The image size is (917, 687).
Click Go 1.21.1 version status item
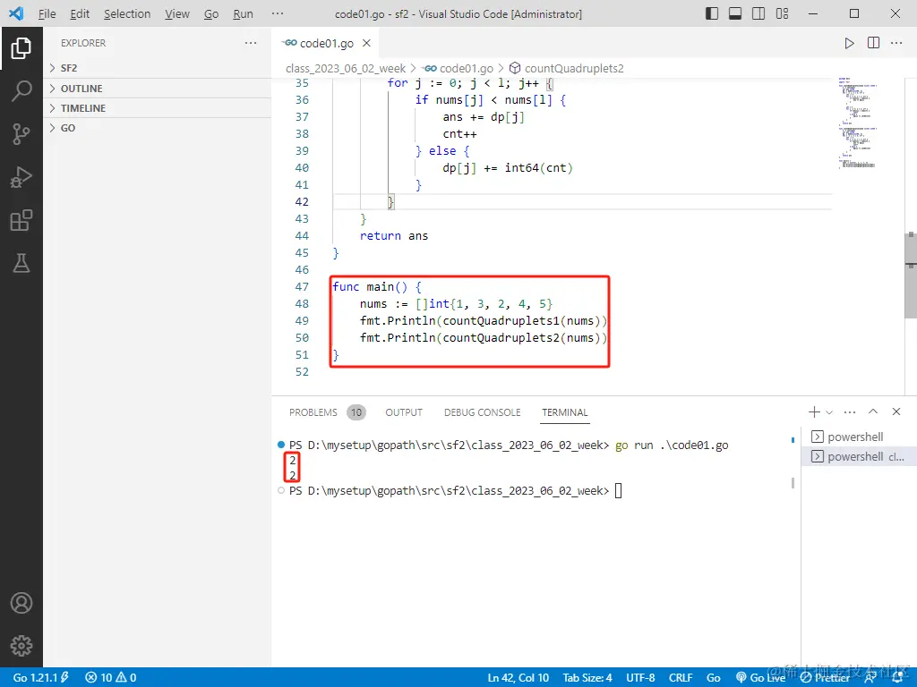[x=41, y=678]
